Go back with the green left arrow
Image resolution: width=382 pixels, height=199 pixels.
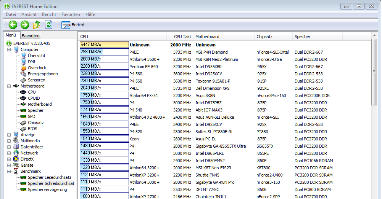[13, 24]
